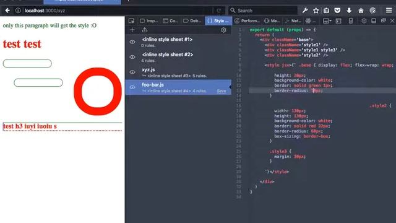Focus the browser Search field
The image size is (396, 223).
click(262, 11)
